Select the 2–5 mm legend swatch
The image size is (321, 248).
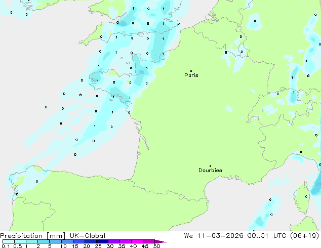coord(44,241)
